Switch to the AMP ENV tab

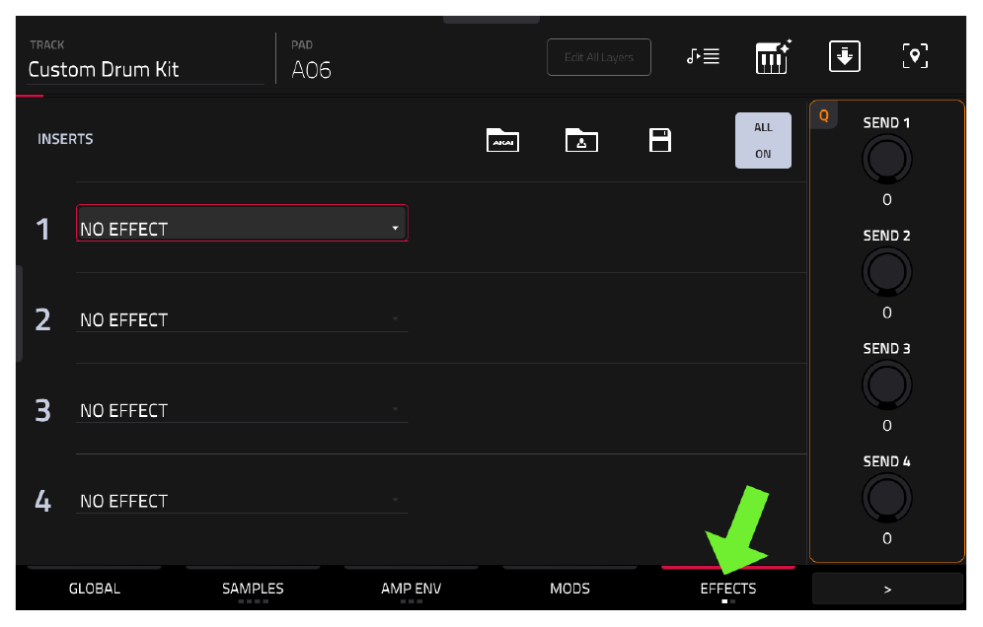click(x=412, y=588)
